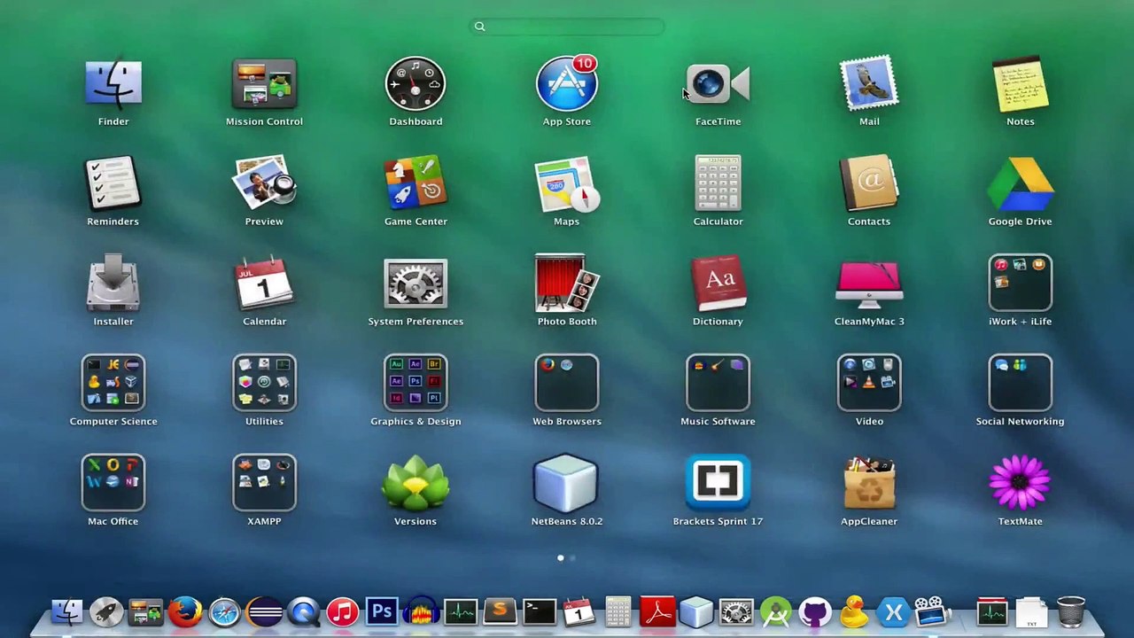Open the Mac Office folder
The height and width of the screenshot is (638, 1134).
click(113, 483)
